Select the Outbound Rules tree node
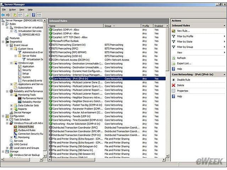Image resolution: width=227 pixels, height=170 pixels. [27, 130]
